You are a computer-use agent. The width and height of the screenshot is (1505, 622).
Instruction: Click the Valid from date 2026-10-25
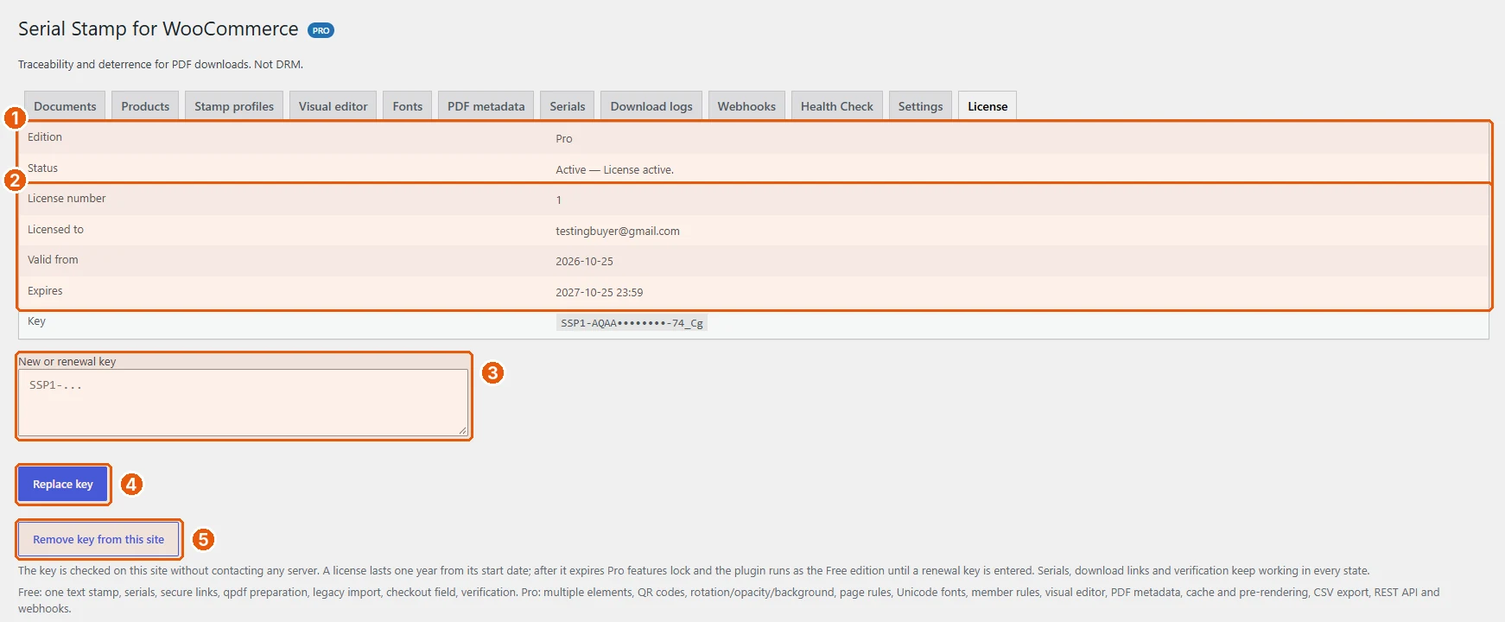(x=584, y=261)
